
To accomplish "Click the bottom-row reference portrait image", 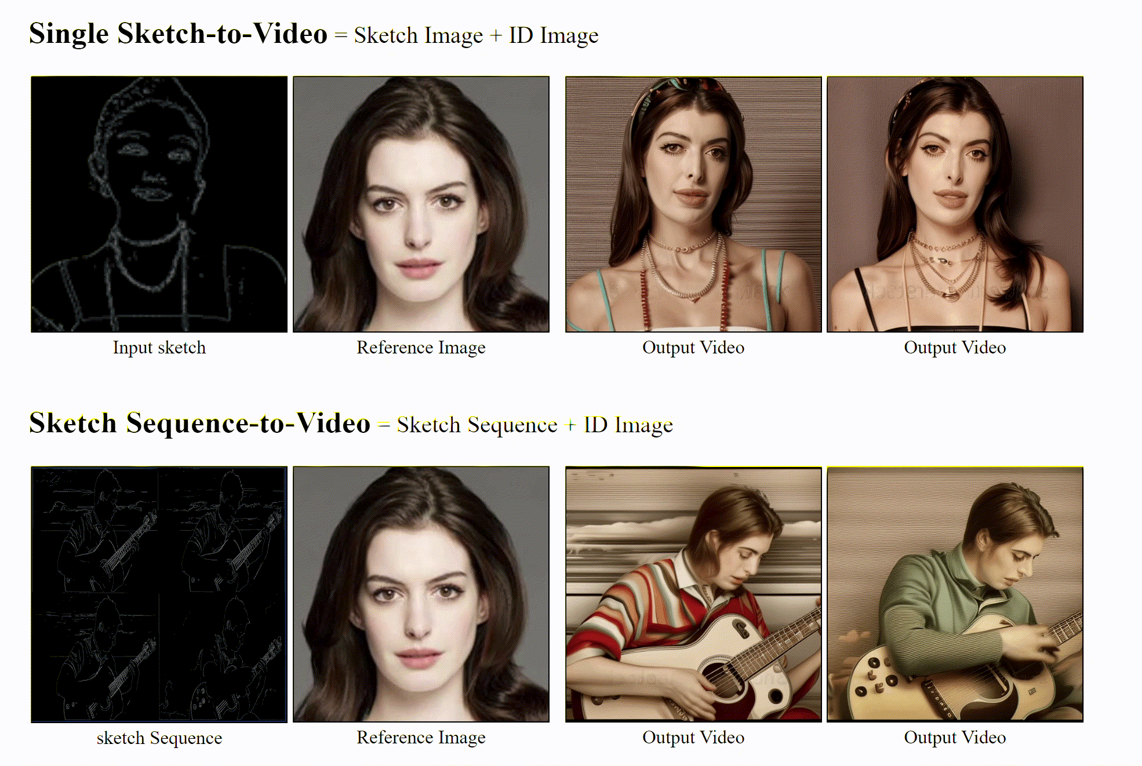I will point(421,594).
